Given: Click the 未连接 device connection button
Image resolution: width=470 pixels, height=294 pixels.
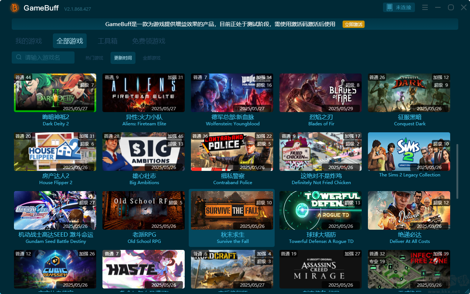Looking at the screenshot, I should click(399, 7).
